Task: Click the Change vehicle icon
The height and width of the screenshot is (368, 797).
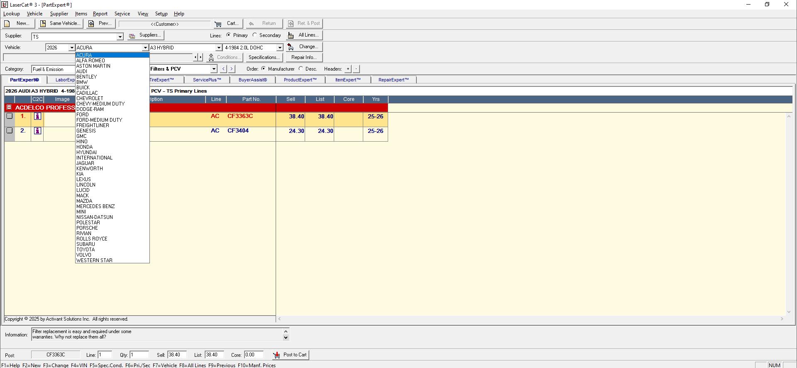Action: tap(291, 47)
